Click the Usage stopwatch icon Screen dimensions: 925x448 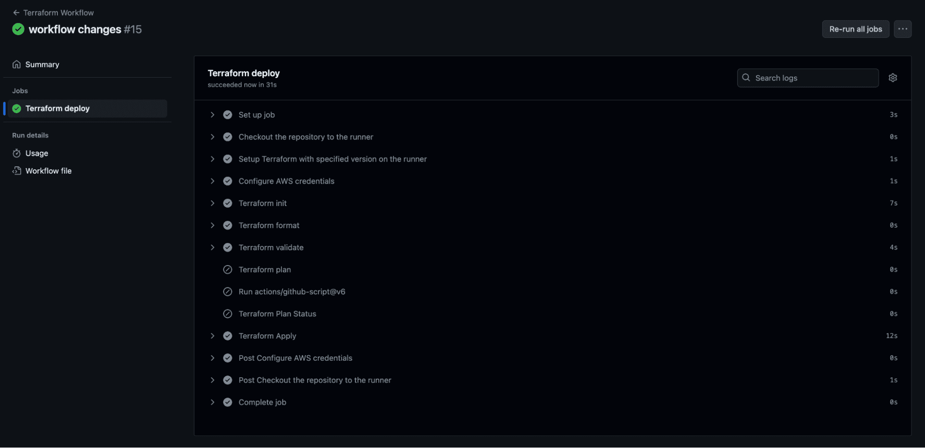point(17,153)
